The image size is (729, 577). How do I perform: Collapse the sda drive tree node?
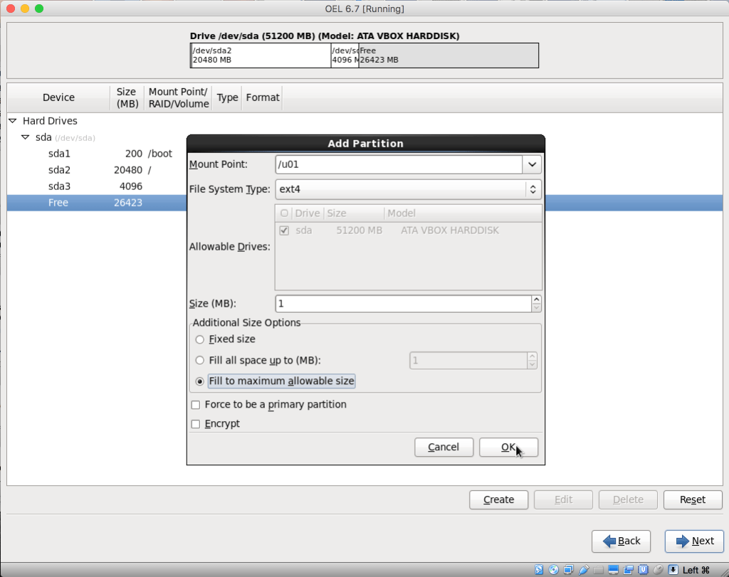pos(26,137)
